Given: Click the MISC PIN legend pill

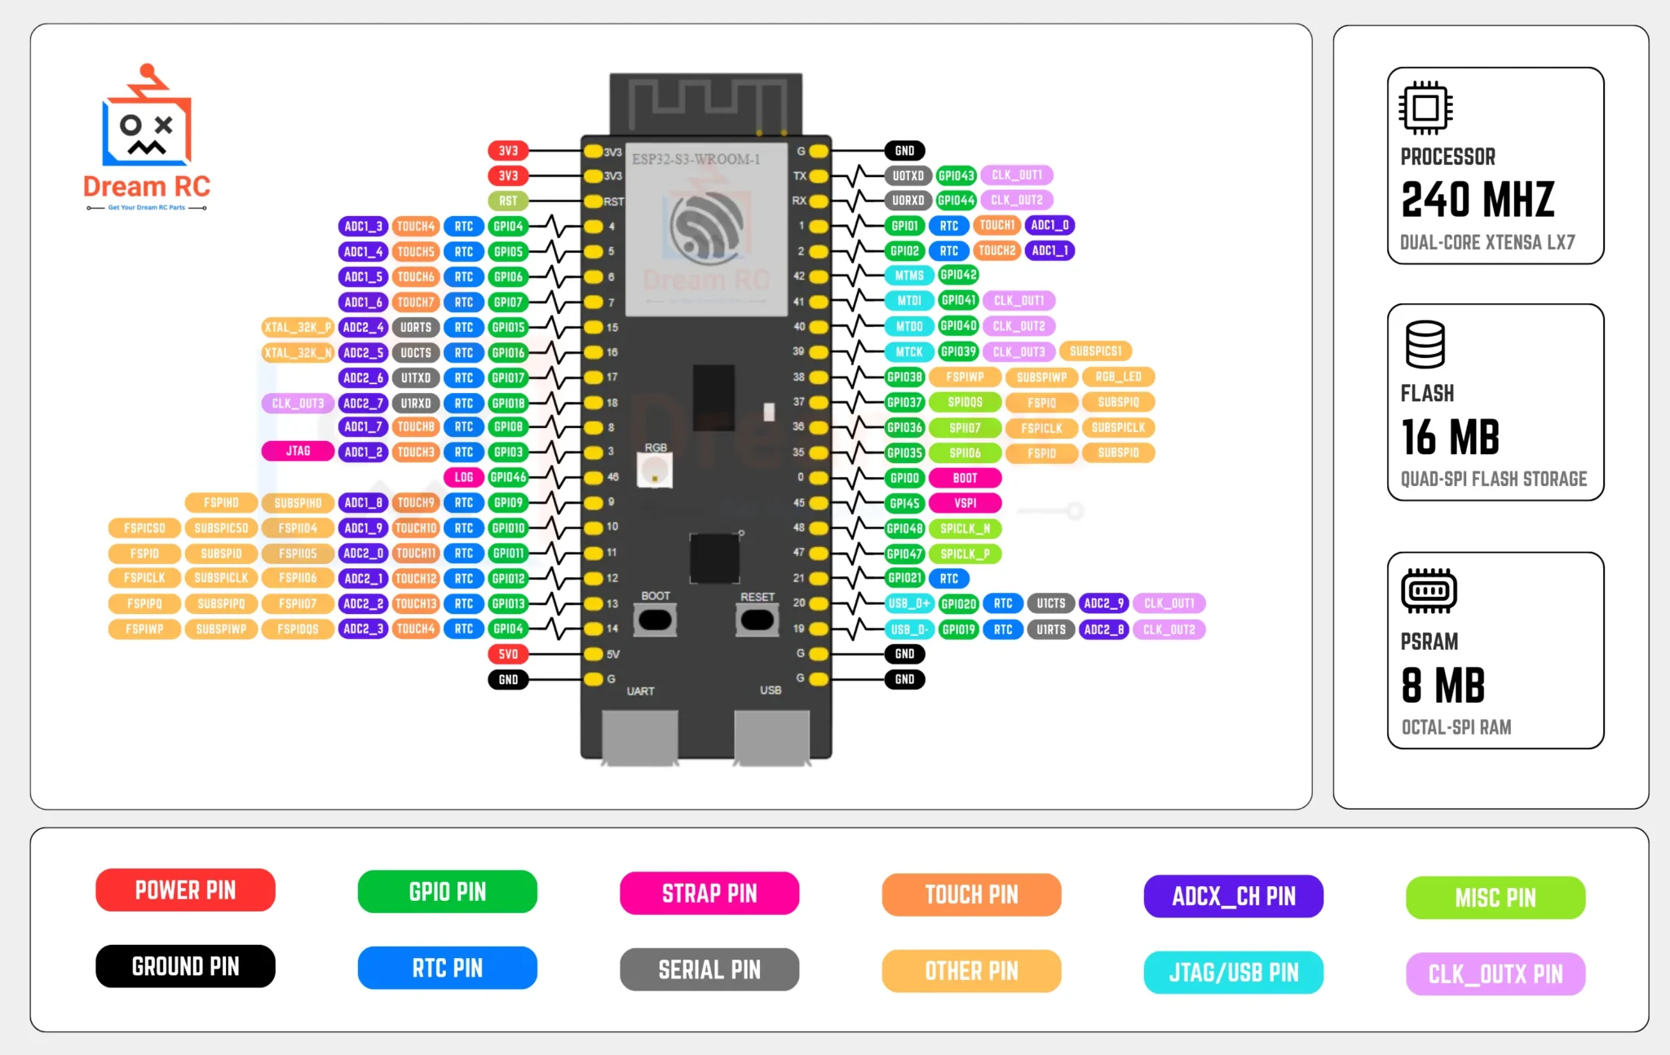Looking at the screenshot, I should point(1495,898).
